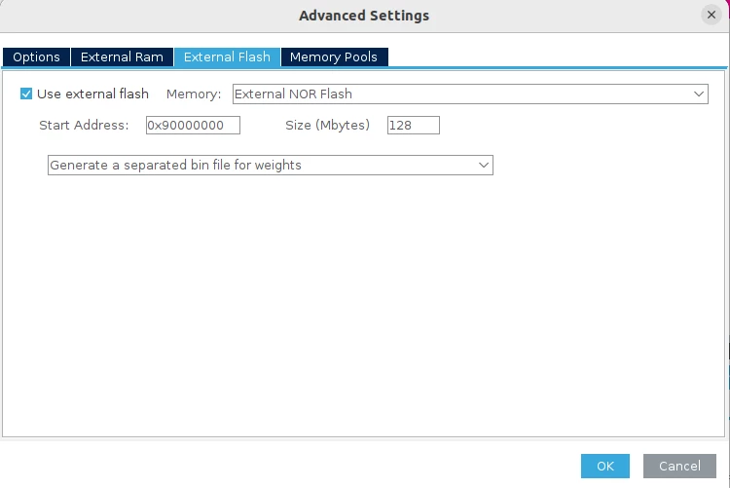Select the External Flash tab
730x488 pixels.
pos(227,56)
